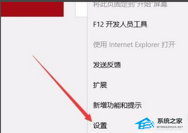The width and height of the screenshot is (188, 133).
Task: Click the 系统之家 watermark text
Action: [170, 121]
